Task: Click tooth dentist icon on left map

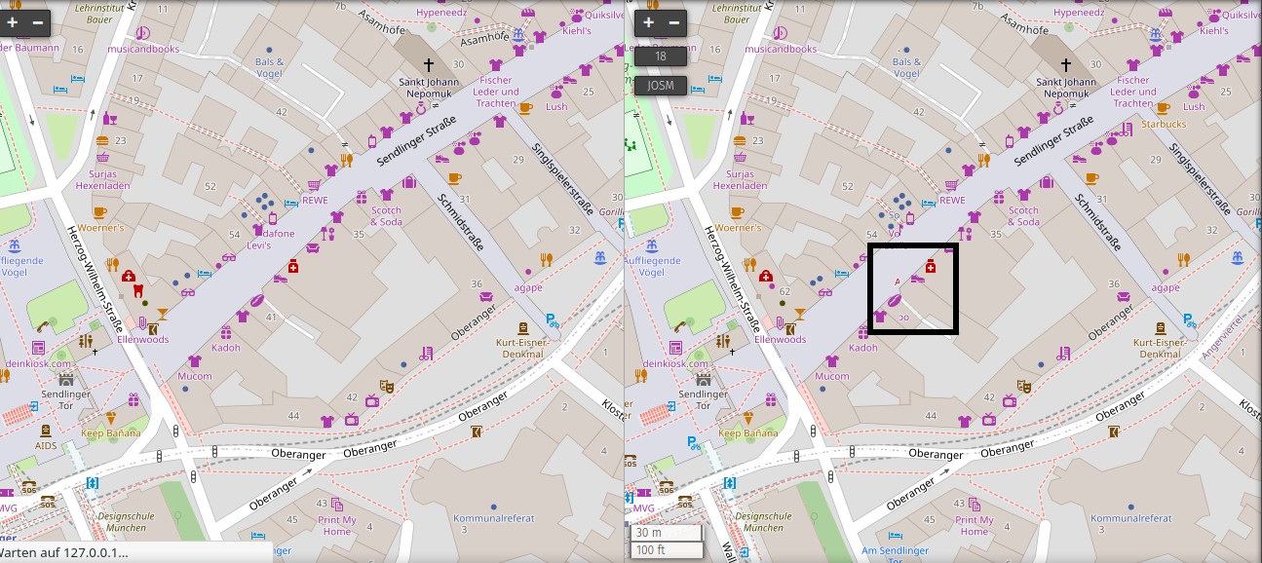Action: [x=137, y=289]
